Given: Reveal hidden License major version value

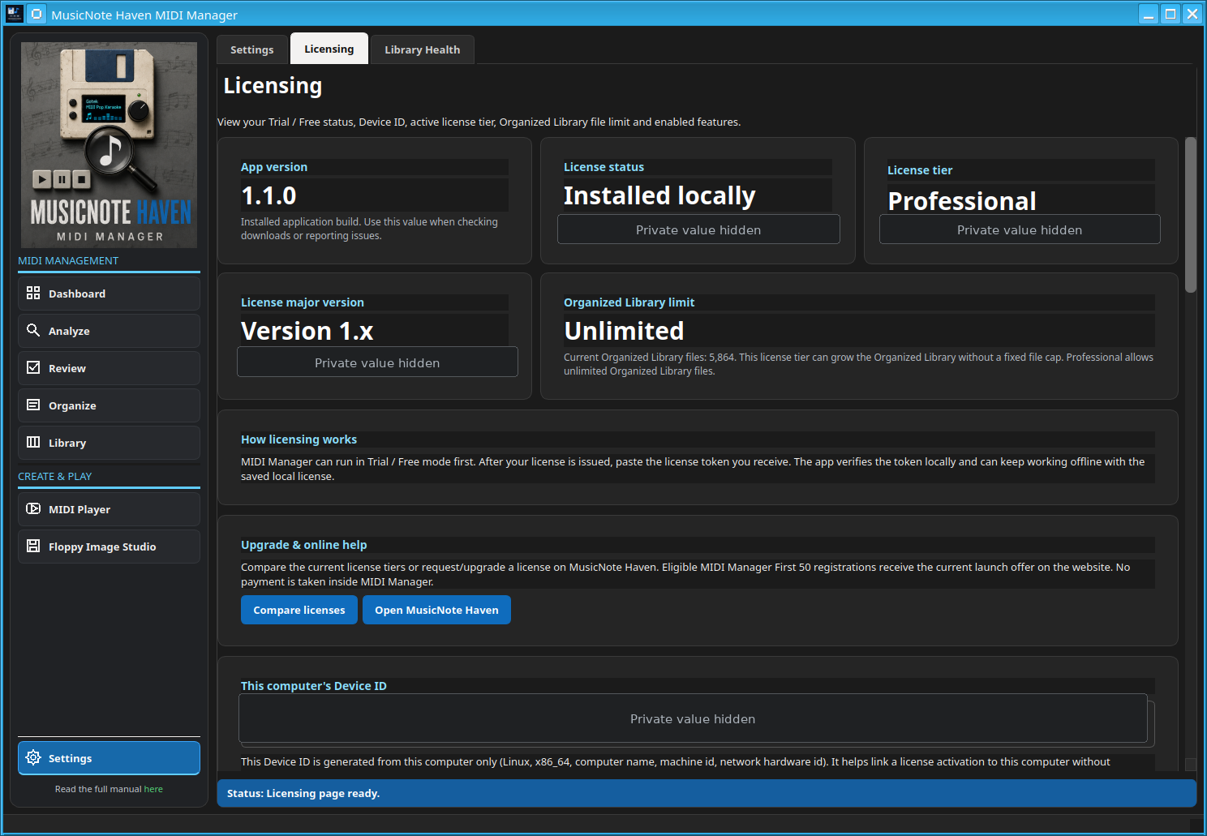Looking at the screenshot, I should (377, 362).
